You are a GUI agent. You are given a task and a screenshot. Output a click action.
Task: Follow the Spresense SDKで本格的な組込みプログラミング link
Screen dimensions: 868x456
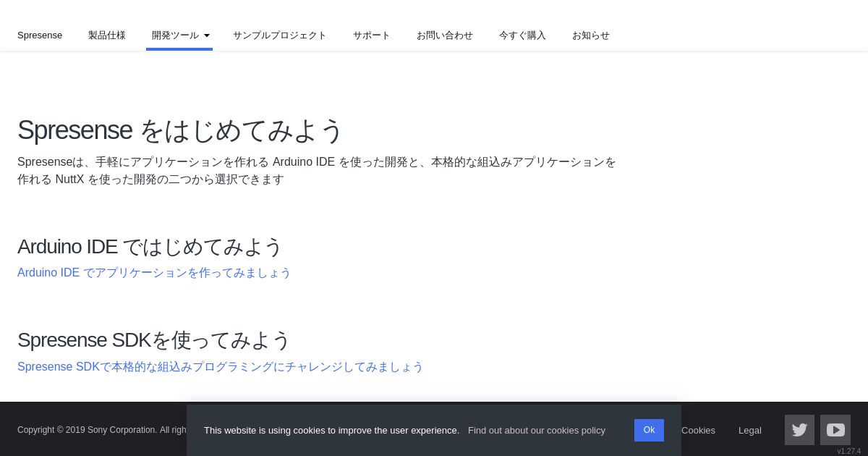(221, 367)
